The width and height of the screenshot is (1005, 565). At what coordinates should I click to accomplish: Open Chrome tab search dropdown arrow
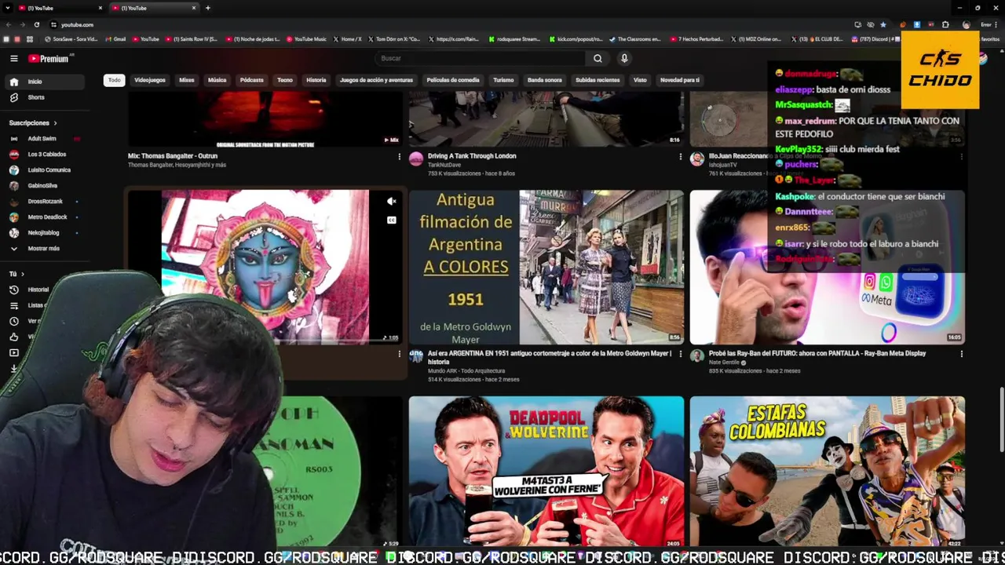[x=7, y=8]
